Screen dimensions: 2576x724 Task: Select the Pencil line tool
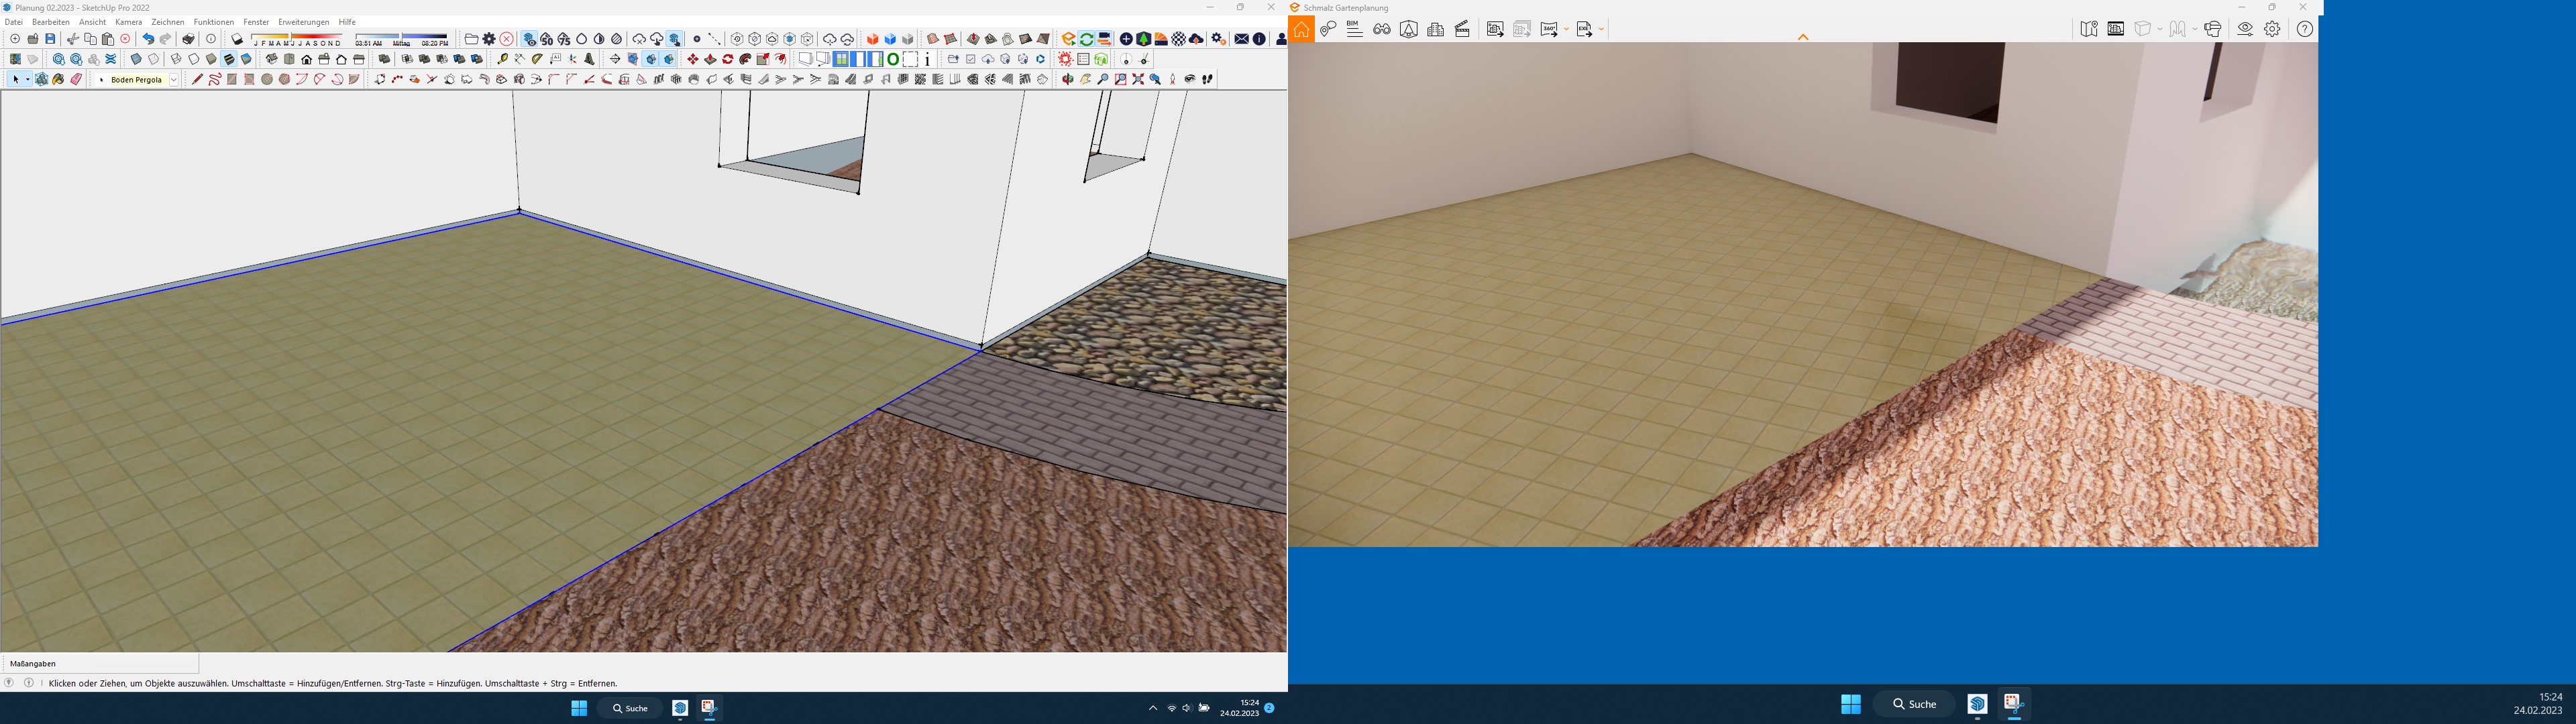[x=197, y=79]
